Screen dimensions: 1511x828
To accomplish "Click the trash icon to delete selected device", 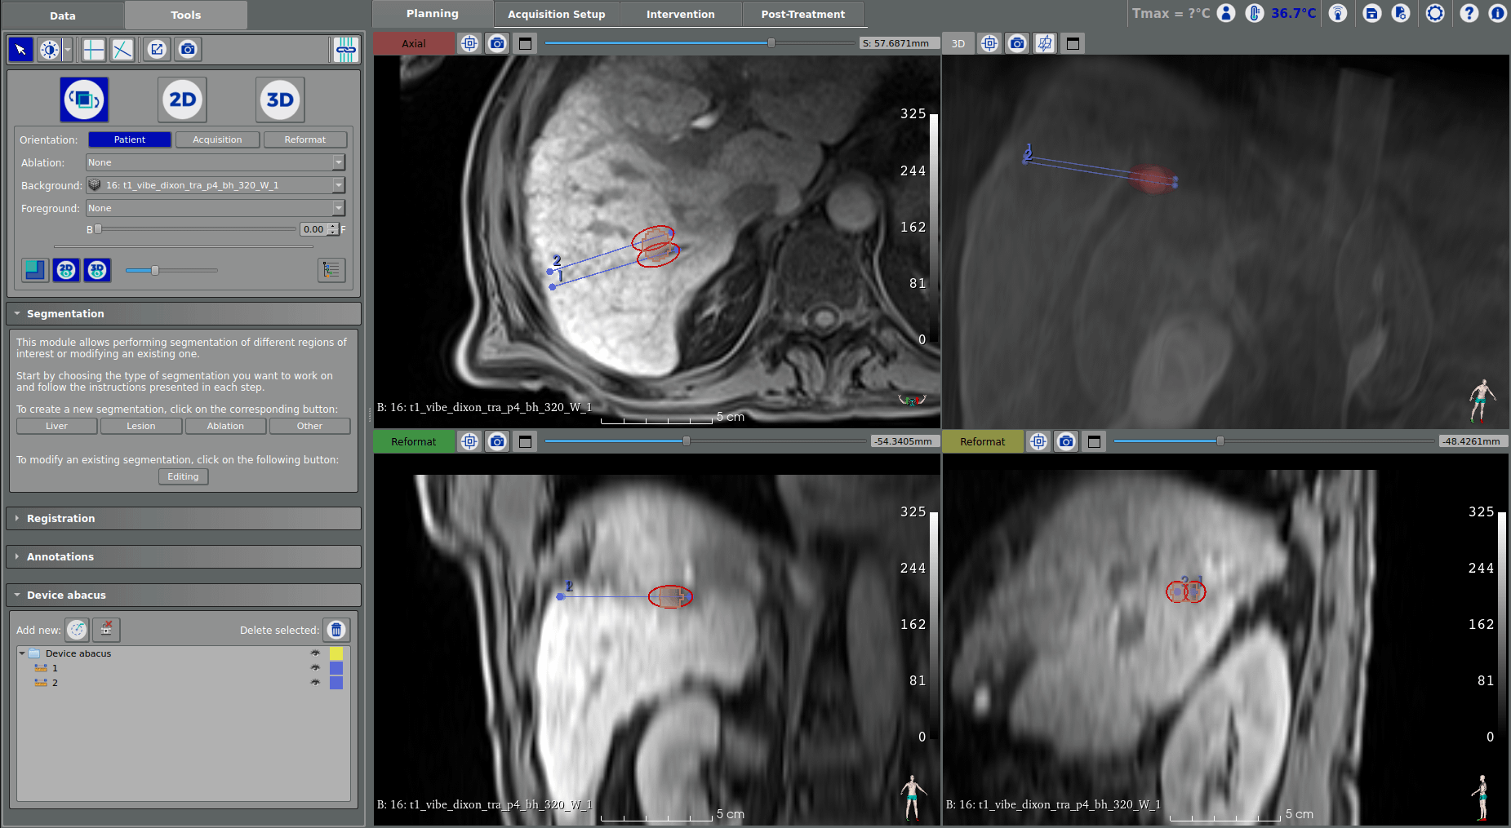I will 336,630.
